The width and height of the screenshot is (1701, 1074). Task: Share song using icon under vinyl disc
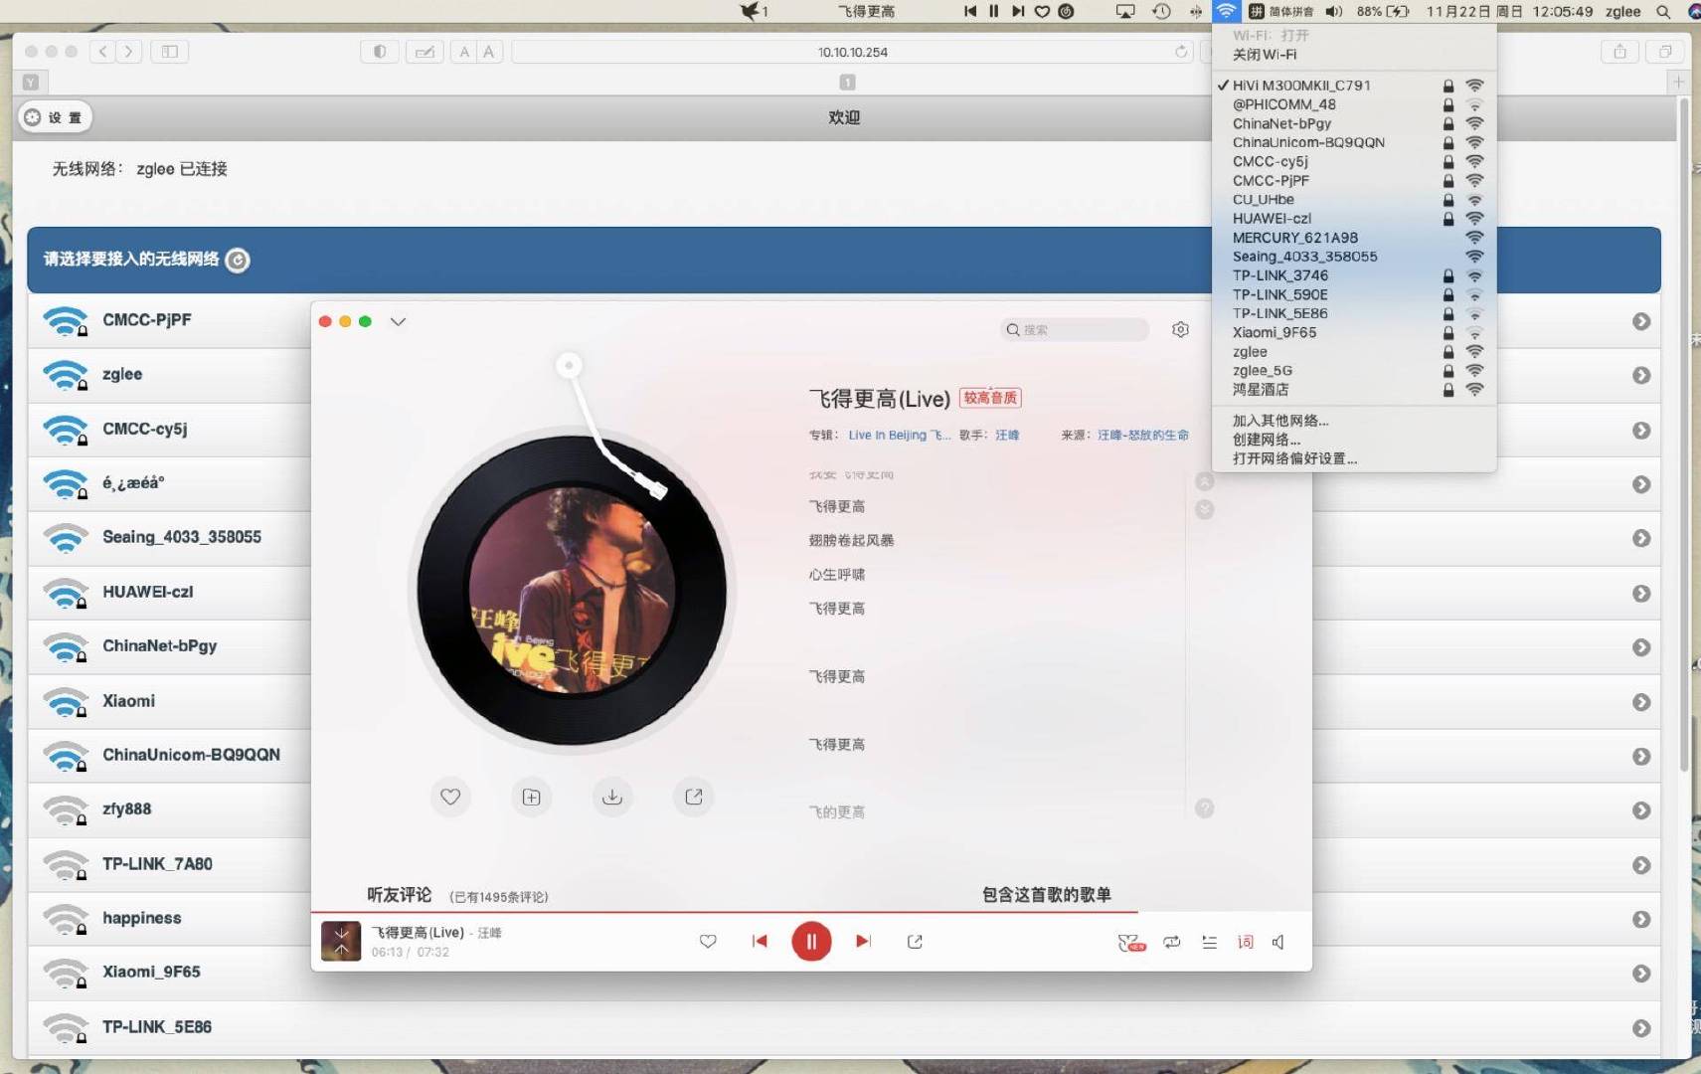(x=694, y=797)
